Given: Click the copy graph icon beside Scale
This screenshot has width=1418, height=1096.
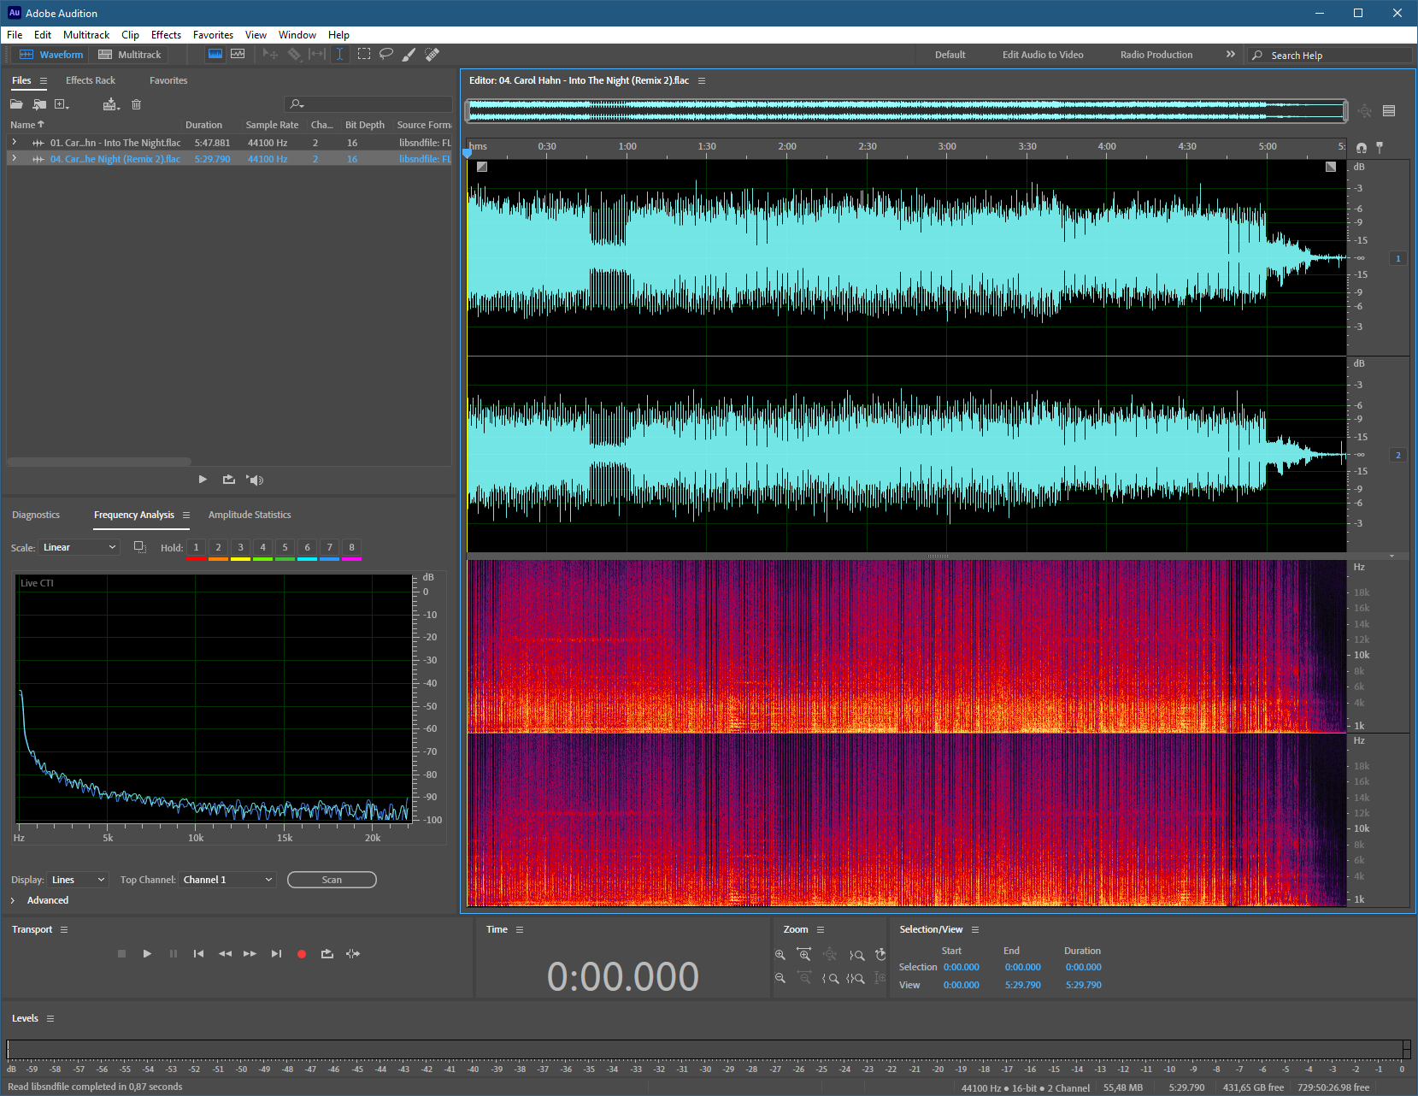Looking at the screenshot, I should 140,547.
